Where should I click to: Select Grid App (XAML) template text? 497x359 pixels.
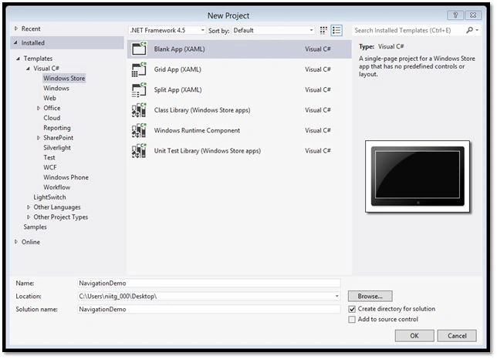[177, 69]
